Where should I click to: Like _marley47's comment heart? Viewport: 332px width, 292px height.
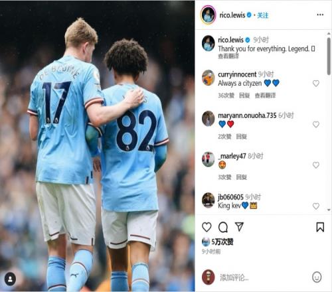(316, 165)
